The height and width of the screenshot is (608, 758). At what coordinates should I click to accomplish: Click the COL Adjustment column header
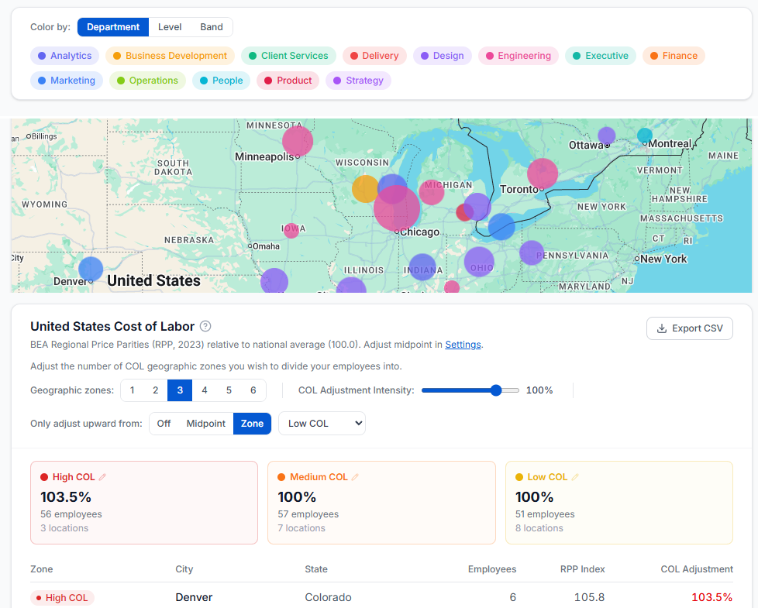pyautogui.click(x=697, y=568)
